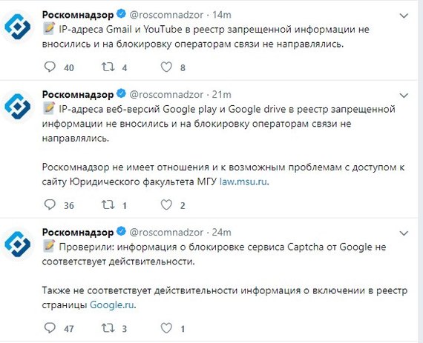423x343 pixels.
Task: Open @roscomnadzor handle on the 21m tweet
Action: (x=166, y=95)
